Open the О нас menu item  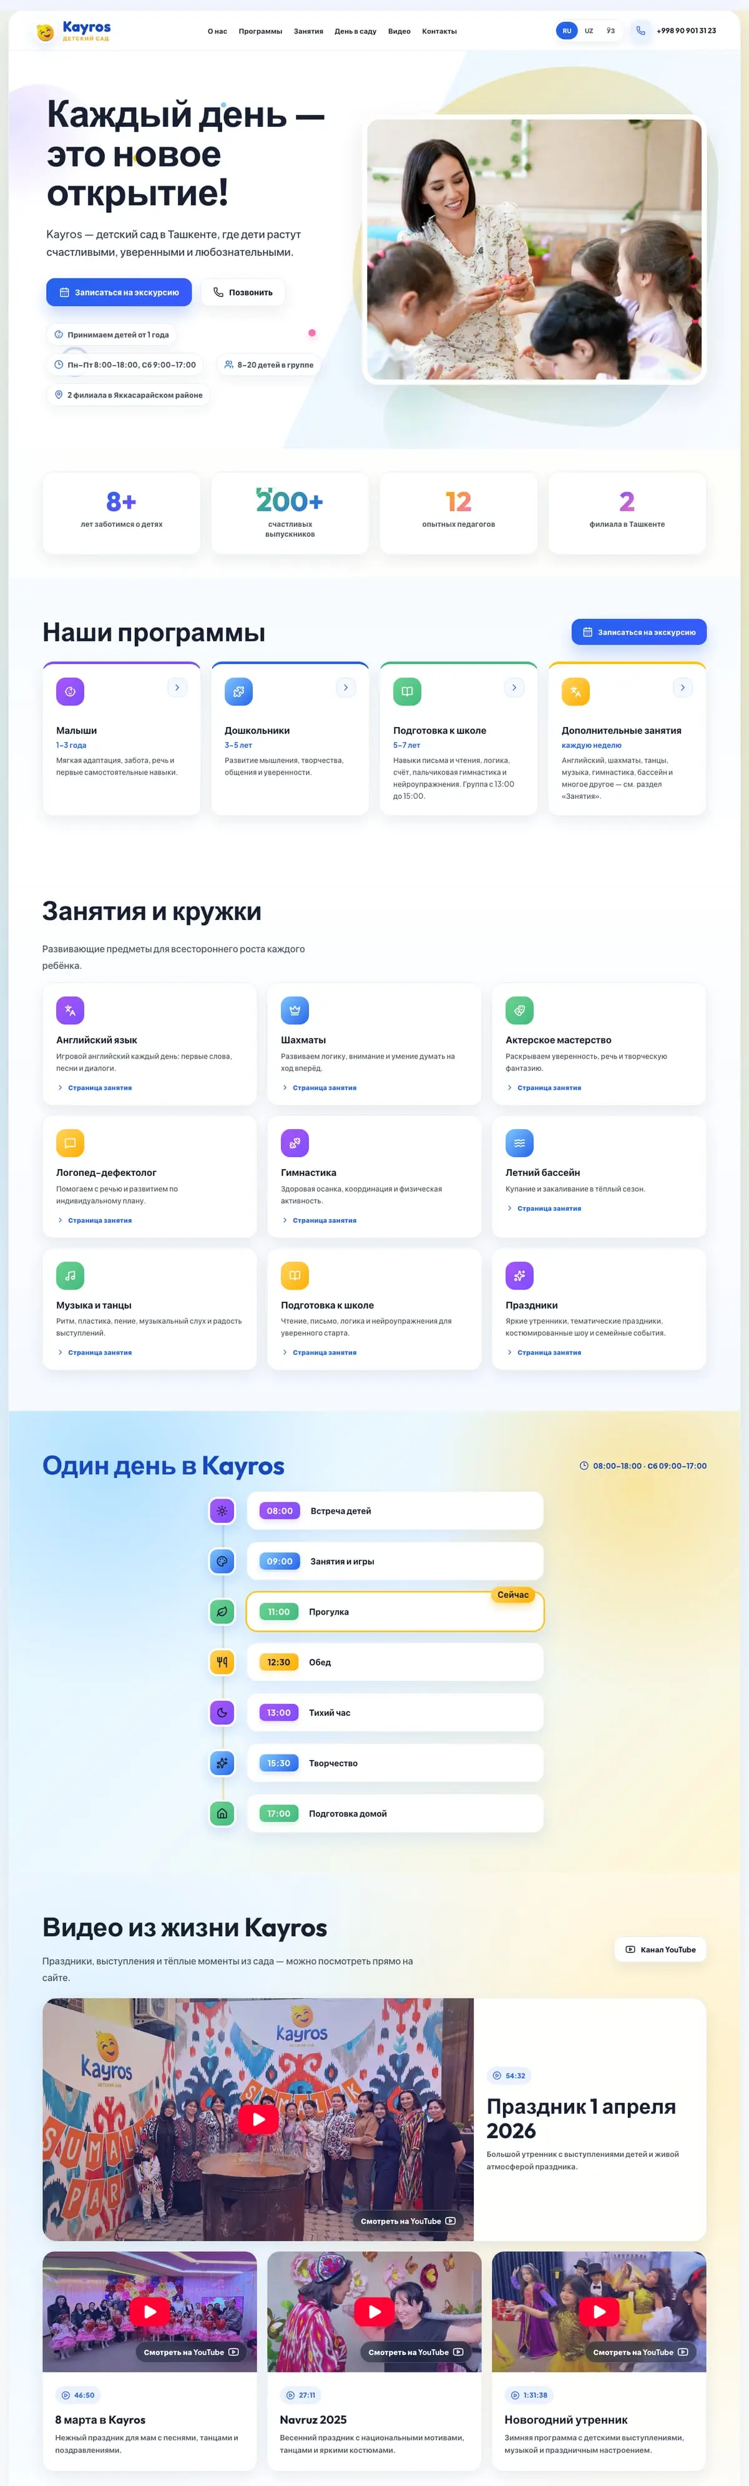coord(217,31)
